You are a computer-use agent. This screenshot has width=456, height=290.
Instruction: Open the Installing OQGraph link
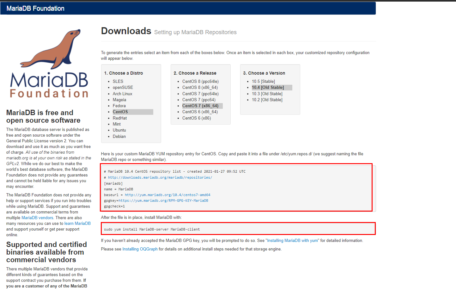(140, 249)
